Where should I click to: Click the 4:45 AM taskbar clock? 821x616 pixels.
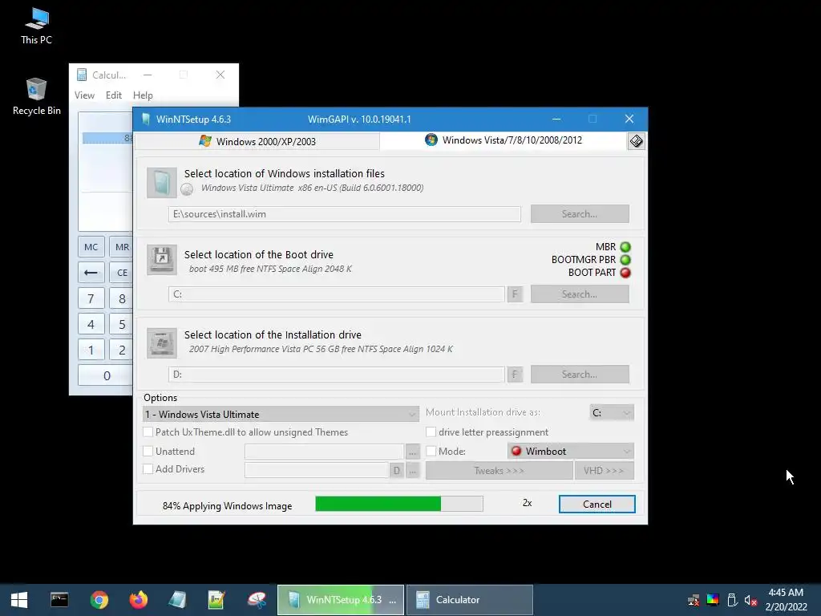click(x=786, y=593)
